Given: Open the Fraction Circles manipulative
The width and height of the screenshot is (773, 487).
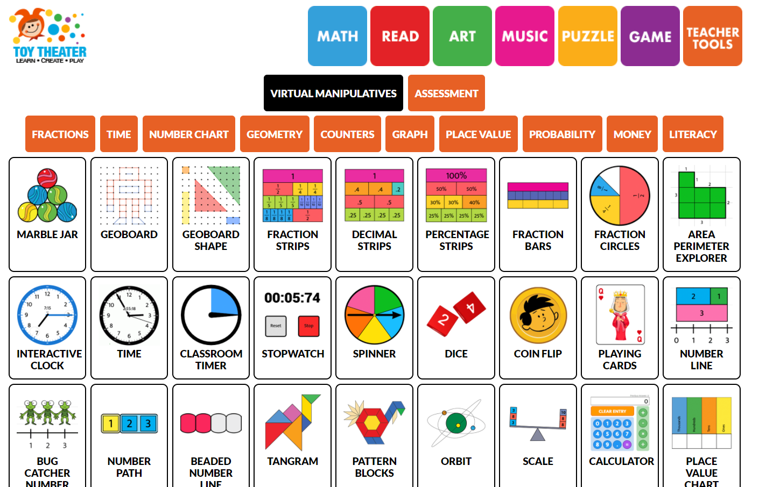Looking at the screenshot, I should pos(620,214).
